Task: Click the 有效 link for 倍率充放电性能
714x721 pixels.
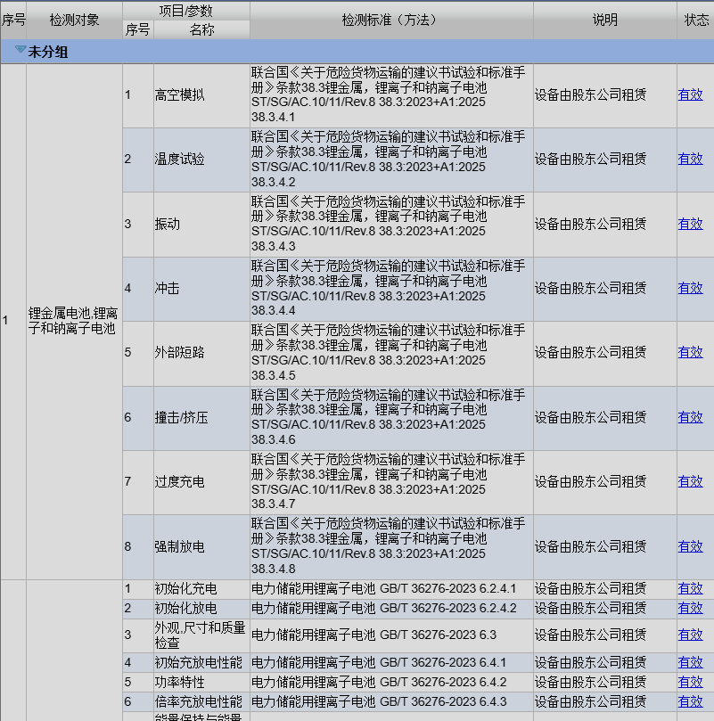Action: point(690,701)
